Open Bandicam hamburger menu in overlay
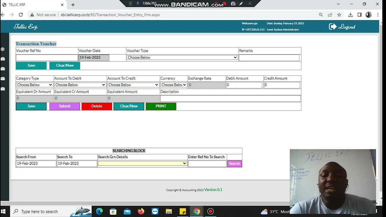The height and width of the screenshot is (217, 386). coord(130,4)
